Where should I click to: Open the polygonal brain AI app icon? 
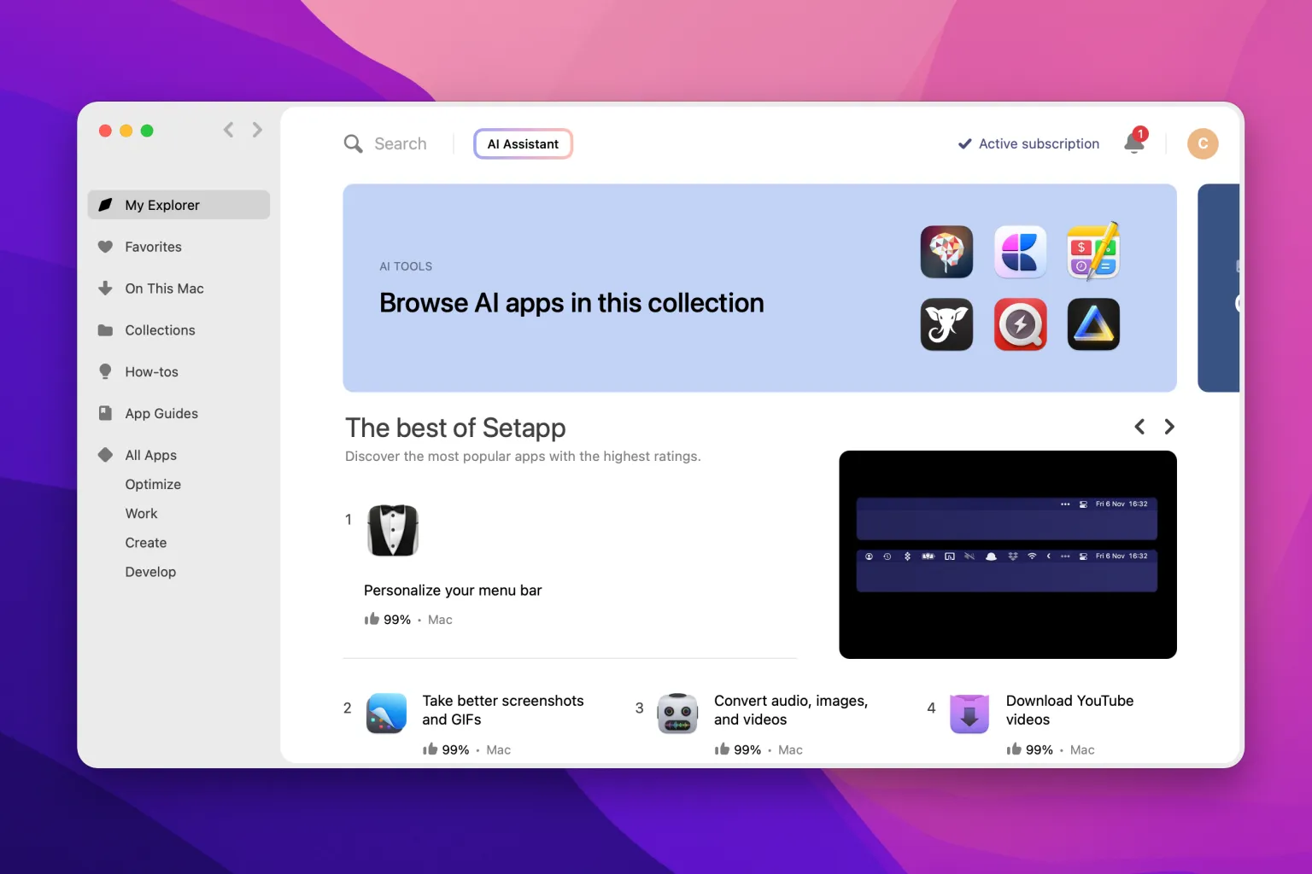[946, 252]
